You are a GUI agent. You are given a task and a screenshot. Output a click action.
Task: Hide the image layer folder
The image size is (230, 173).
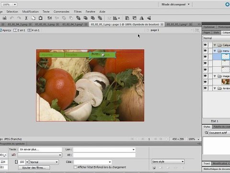coord(205,76)
